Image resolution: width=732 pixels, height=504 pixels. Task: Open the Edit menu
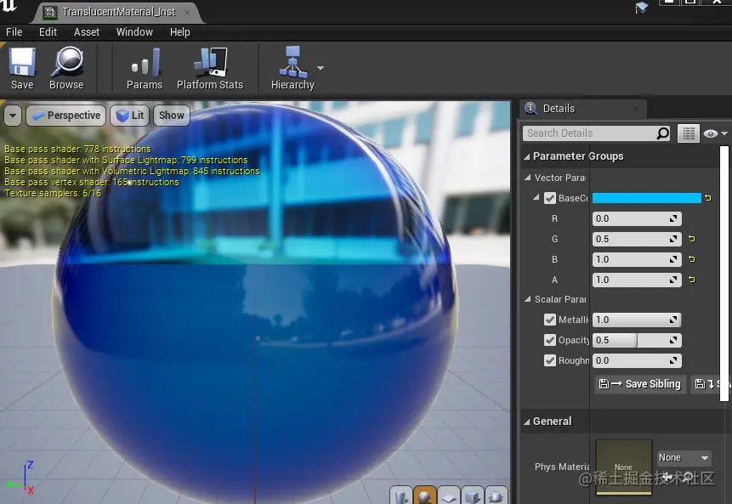coord(48,32)
